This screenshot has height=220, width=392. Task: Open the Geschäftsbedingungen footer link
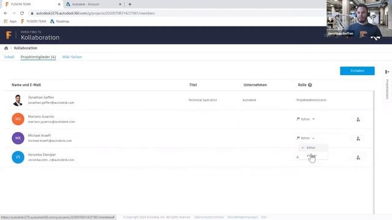click(243, 218)
